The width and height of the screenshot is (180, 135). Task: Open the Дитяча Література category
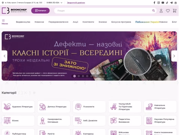coord(54,106)
